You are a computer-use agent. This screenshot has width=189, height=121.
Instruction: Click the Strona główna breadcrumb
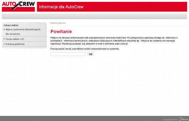coord(58,23)
